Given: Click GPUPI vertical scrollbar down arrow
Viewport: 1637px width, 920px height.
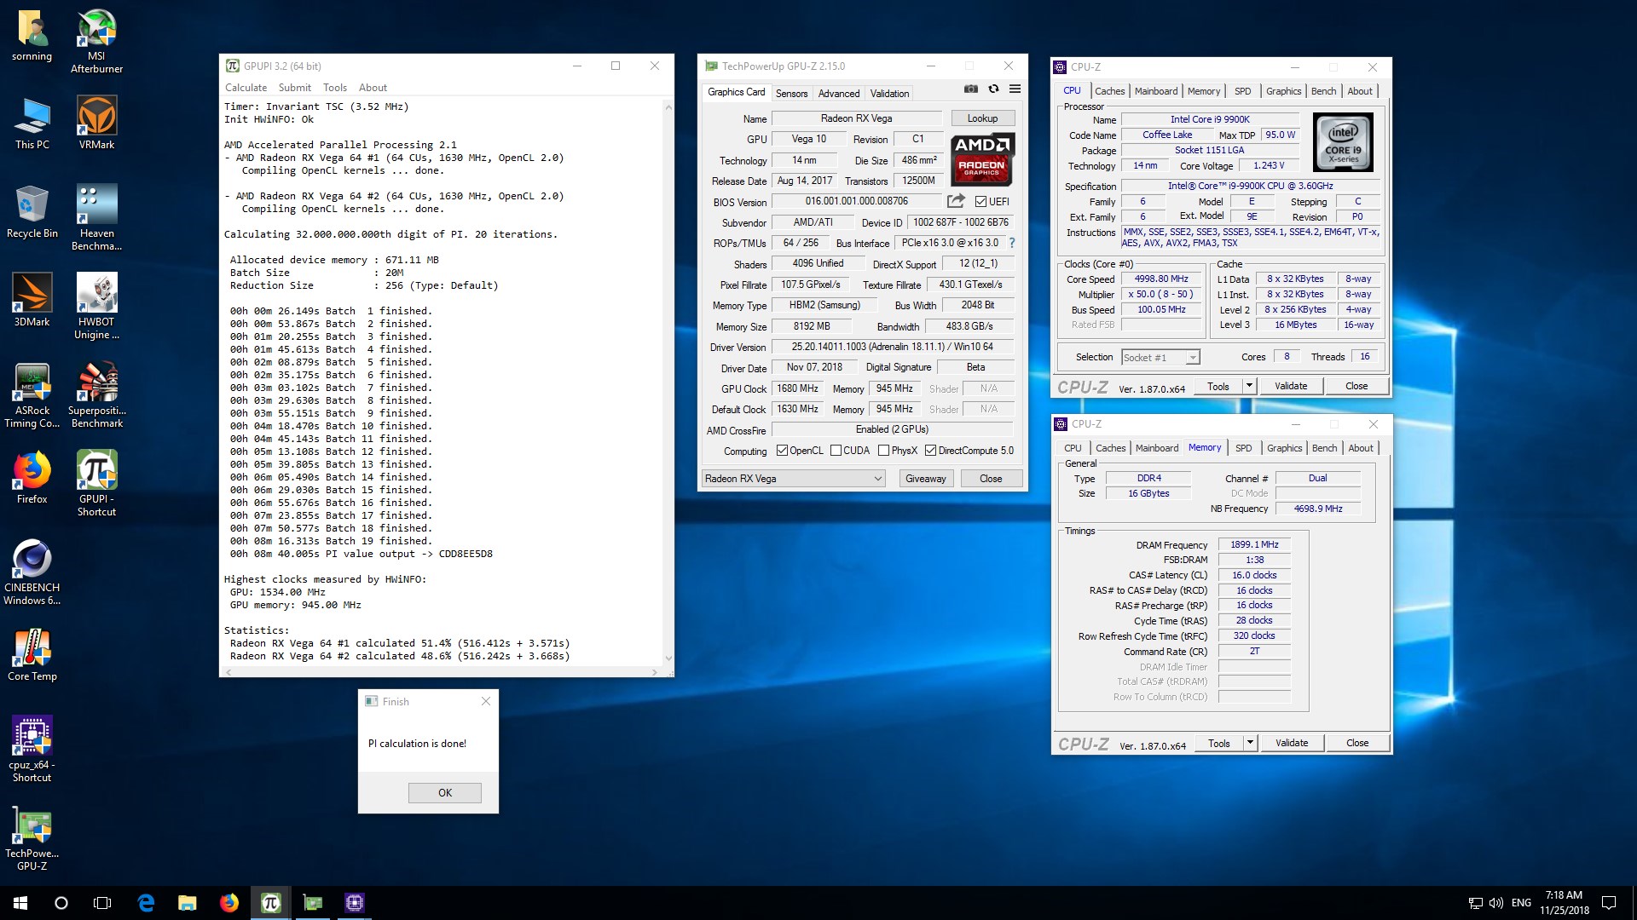Looking at the screenshot, I should (x=668, y=658).
